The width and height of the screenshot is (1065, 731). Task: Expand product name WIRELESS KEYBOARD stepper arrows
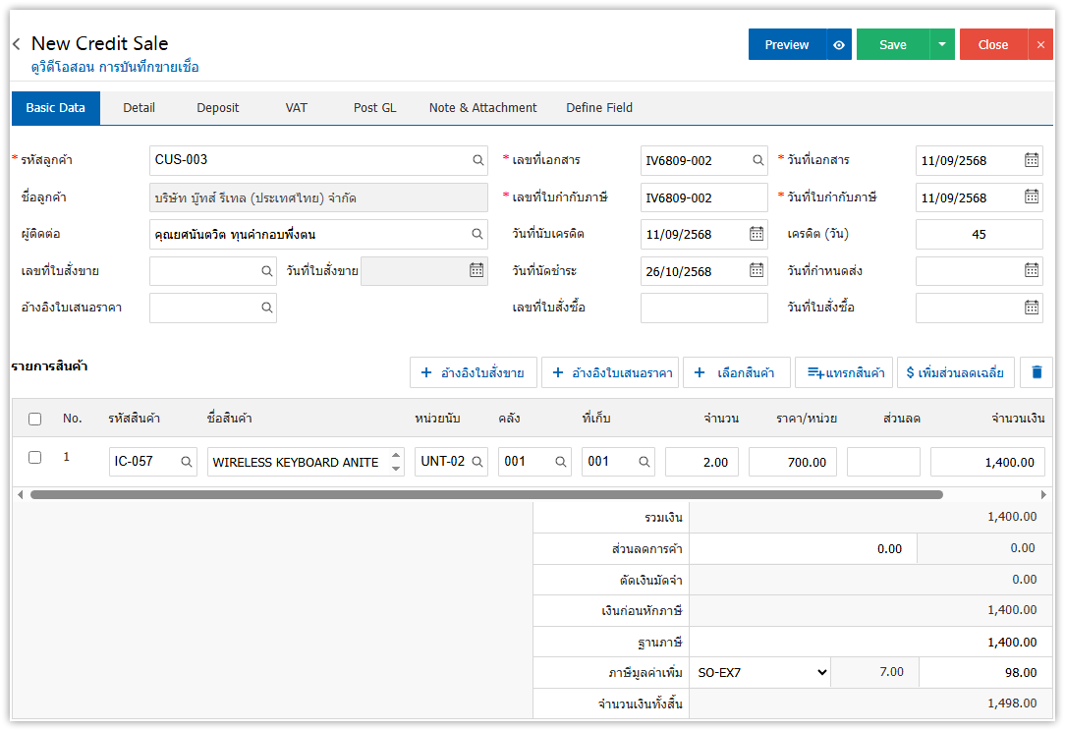coord(396,462)
